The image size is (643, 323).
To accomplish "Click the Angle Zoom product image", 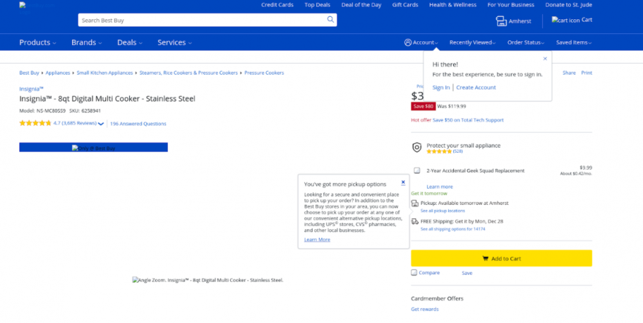I will 208,280.
